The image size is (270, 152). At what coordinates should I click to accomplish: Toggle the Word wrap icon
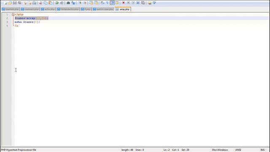coord(103,3)
